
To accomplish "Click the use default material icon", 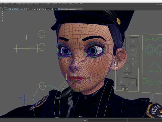I will [x=12, y=9].
